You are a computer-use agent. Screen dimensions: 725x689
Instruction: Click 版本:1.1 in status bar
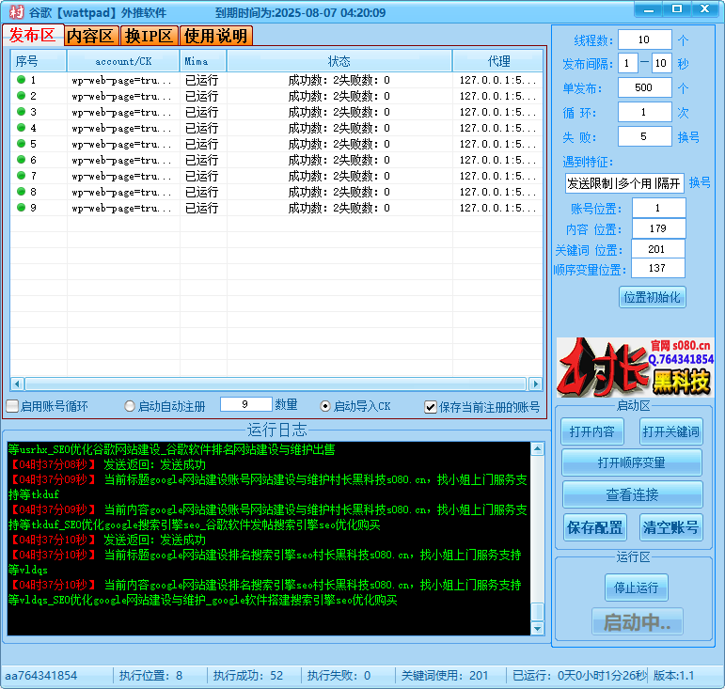click(x=673, y=676)
